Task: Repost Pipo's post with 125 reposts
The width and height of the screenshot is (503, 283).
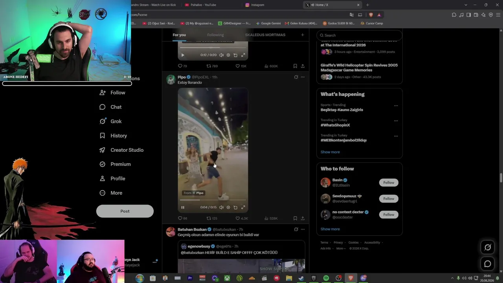Action: point(212,218)
